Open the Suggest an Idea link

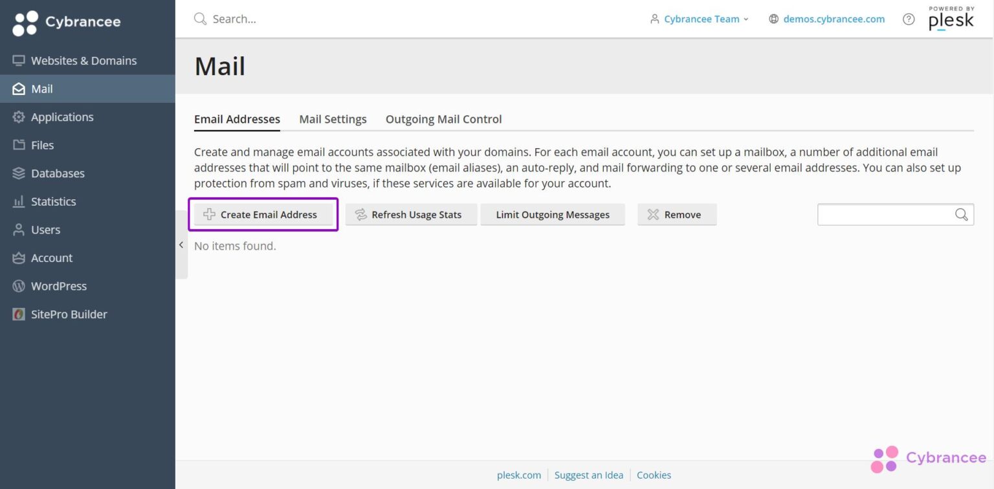pos(589,475)
